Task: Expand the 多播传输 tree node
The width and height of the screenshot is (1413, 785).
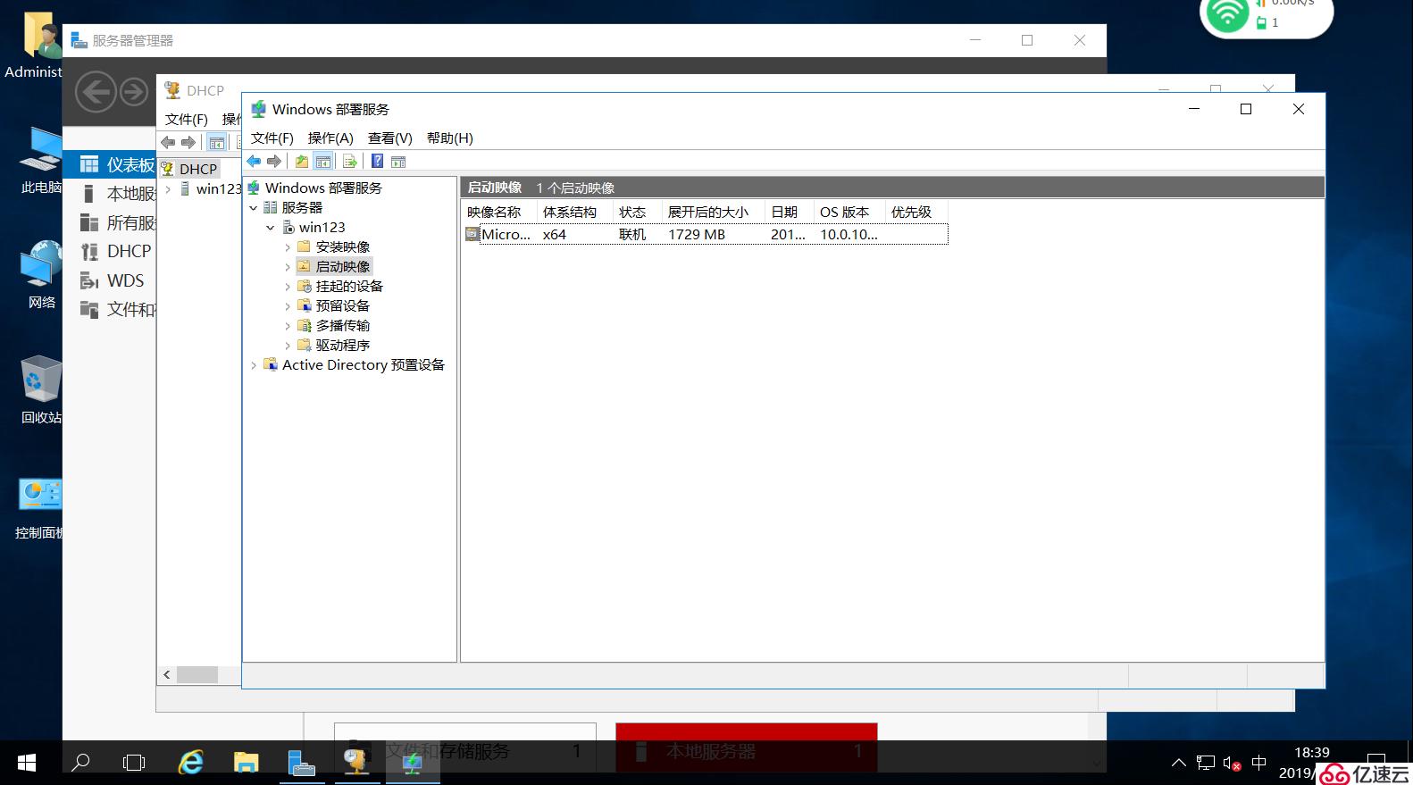Action: [x=288, y=326]
